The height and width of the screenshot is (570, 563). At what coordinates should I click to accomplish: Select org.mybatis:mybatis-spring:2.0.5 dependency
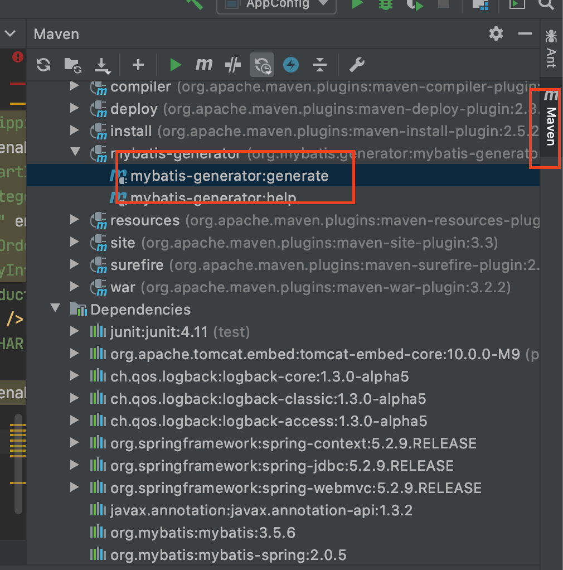228,555
